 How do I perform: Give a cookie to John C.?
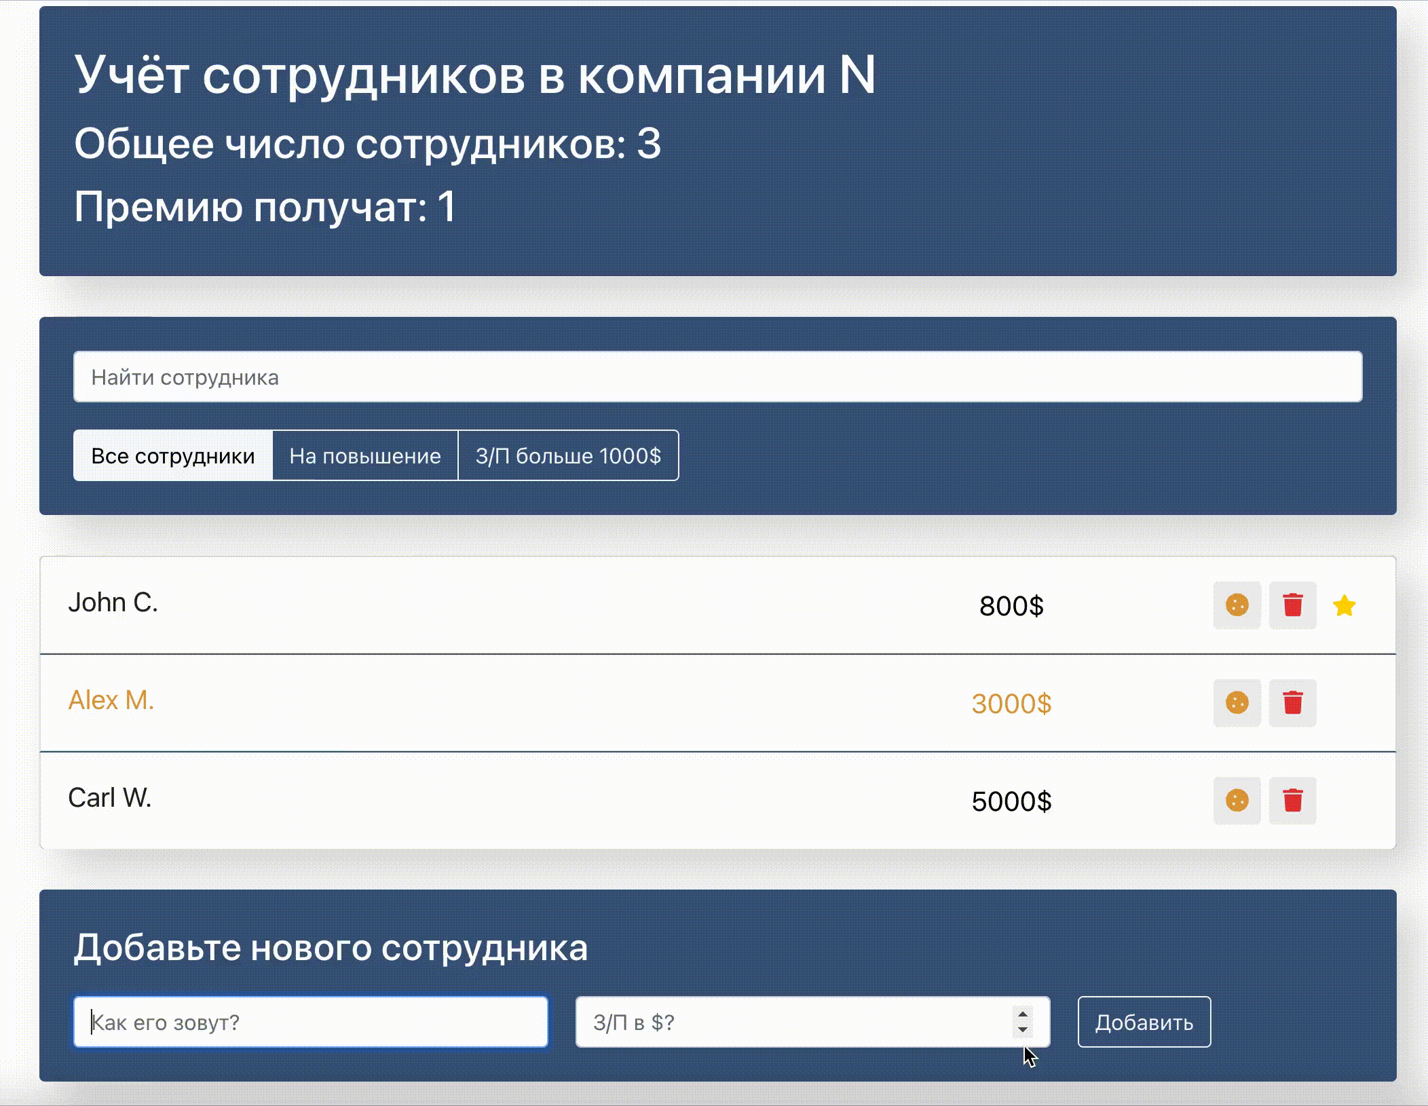click(x=1237, y=606)
